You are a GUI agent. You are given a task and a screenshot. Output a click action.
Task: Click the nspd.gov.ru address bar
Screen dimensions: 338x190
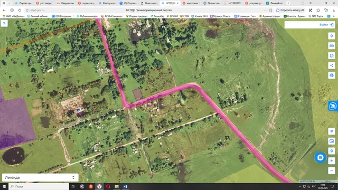tap(37, 10)
